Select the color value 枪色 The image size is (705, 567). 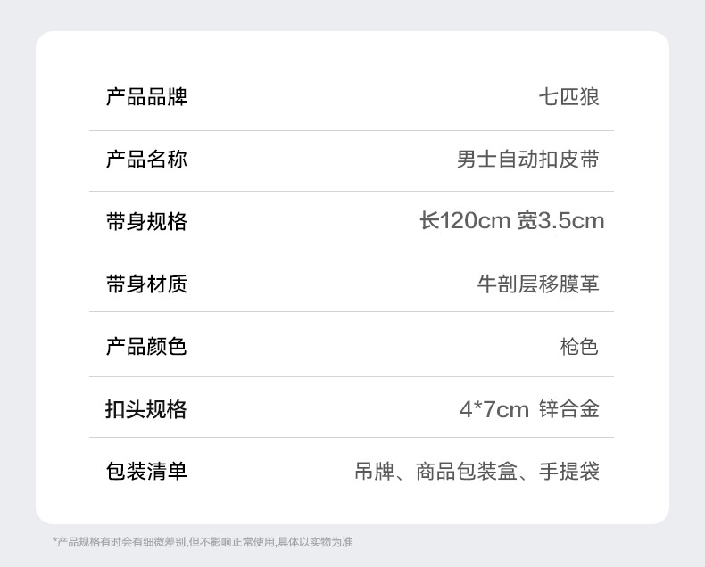(x=579, y=347)
